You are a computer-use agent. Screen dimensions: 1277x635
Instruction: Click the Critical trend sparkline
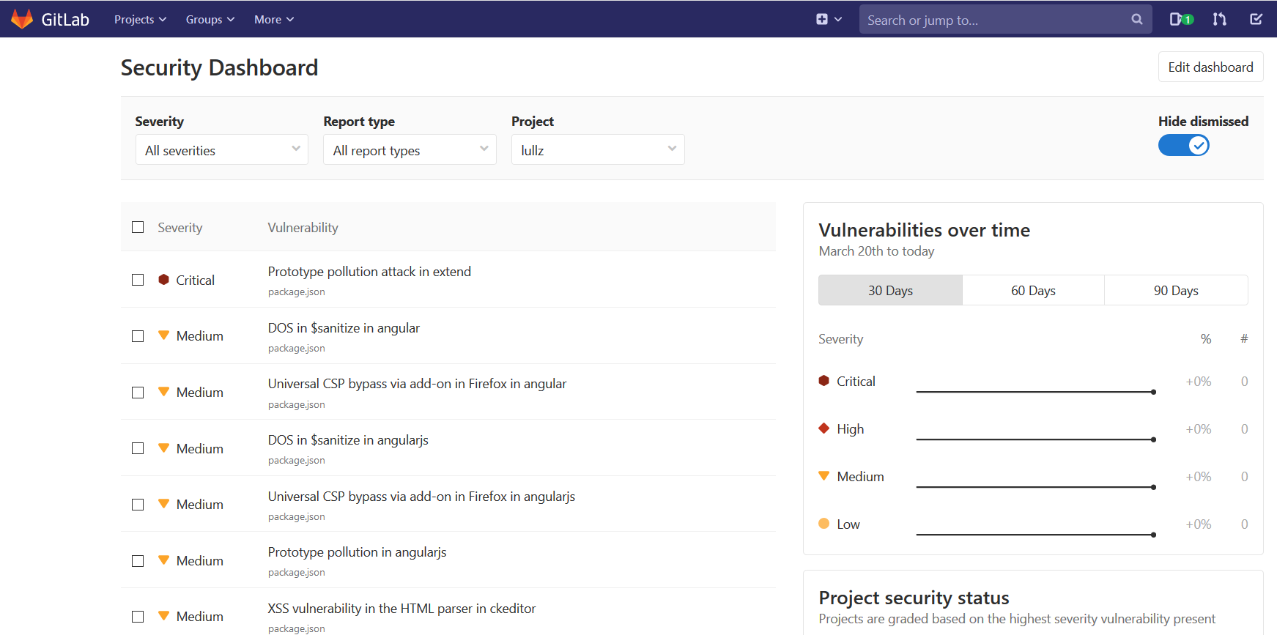pyautogui.click(x=1036, y=392)
